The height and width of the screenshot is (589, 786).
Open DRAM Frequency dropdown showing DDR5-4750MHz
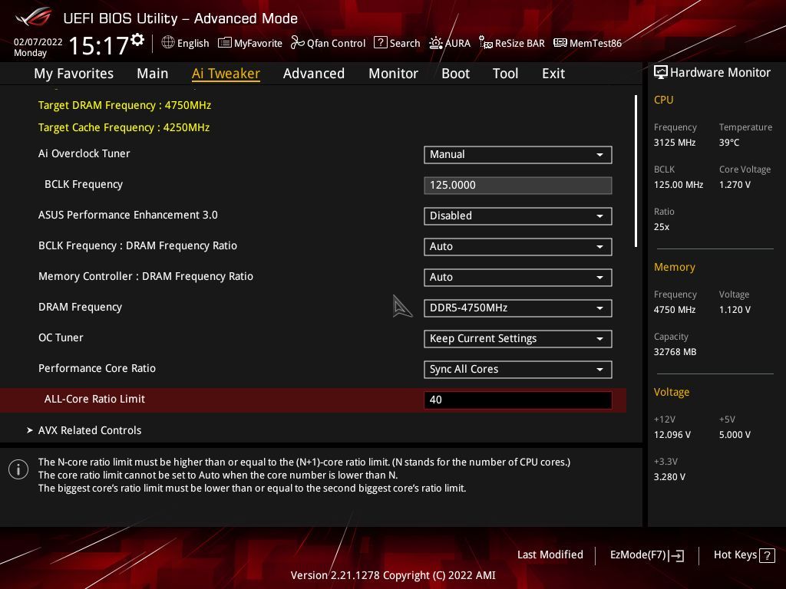(518, 308)
